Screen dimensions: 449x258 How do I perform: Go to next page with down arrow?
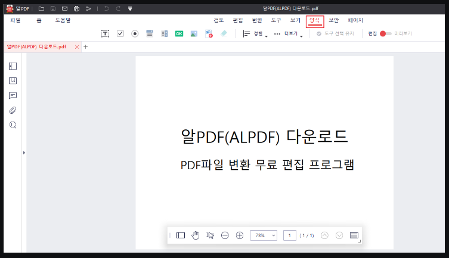(339, 235)
